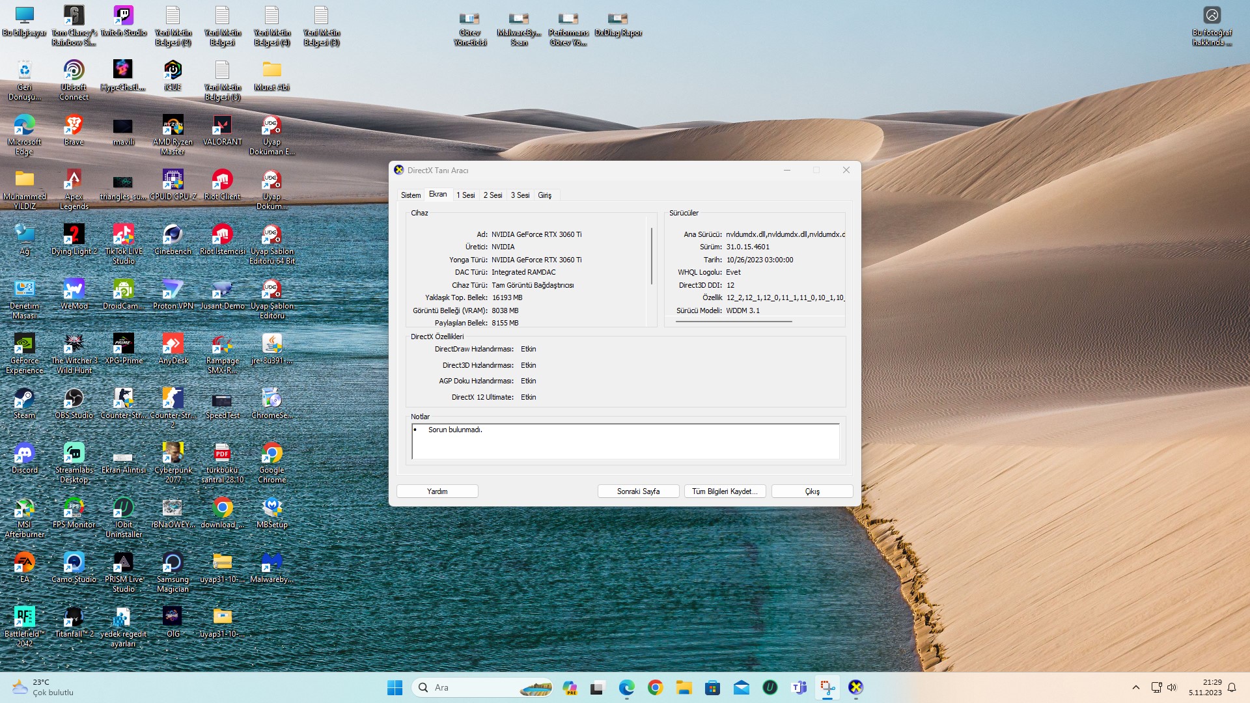
Task: Open the MSI Afterburner shortcut
Action: tap(24, 508)
